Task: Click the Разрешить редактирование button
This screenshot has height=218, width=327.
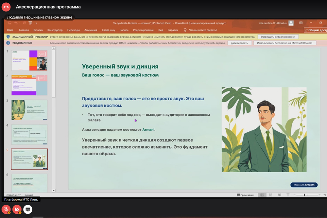Action: coord(278,37)
